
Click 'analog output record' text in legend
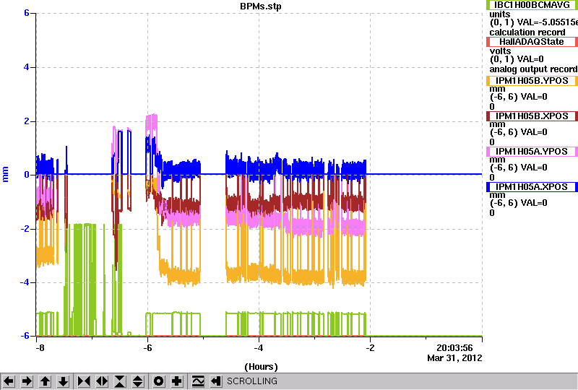(533, 69)
